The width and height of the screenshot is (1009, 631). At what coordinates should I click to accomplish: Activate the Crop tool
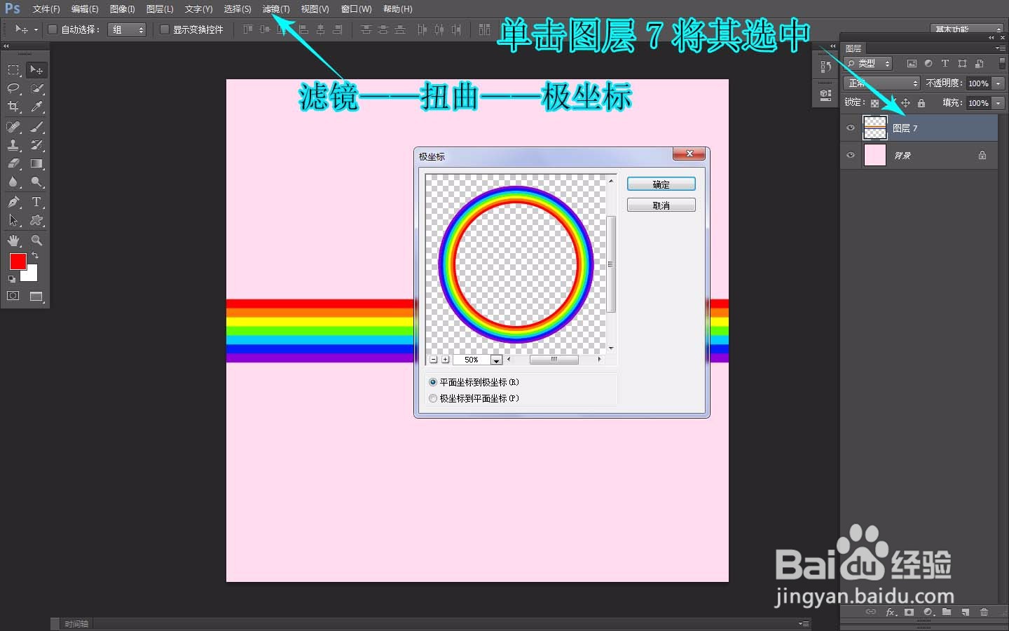[x=13, y=107]
